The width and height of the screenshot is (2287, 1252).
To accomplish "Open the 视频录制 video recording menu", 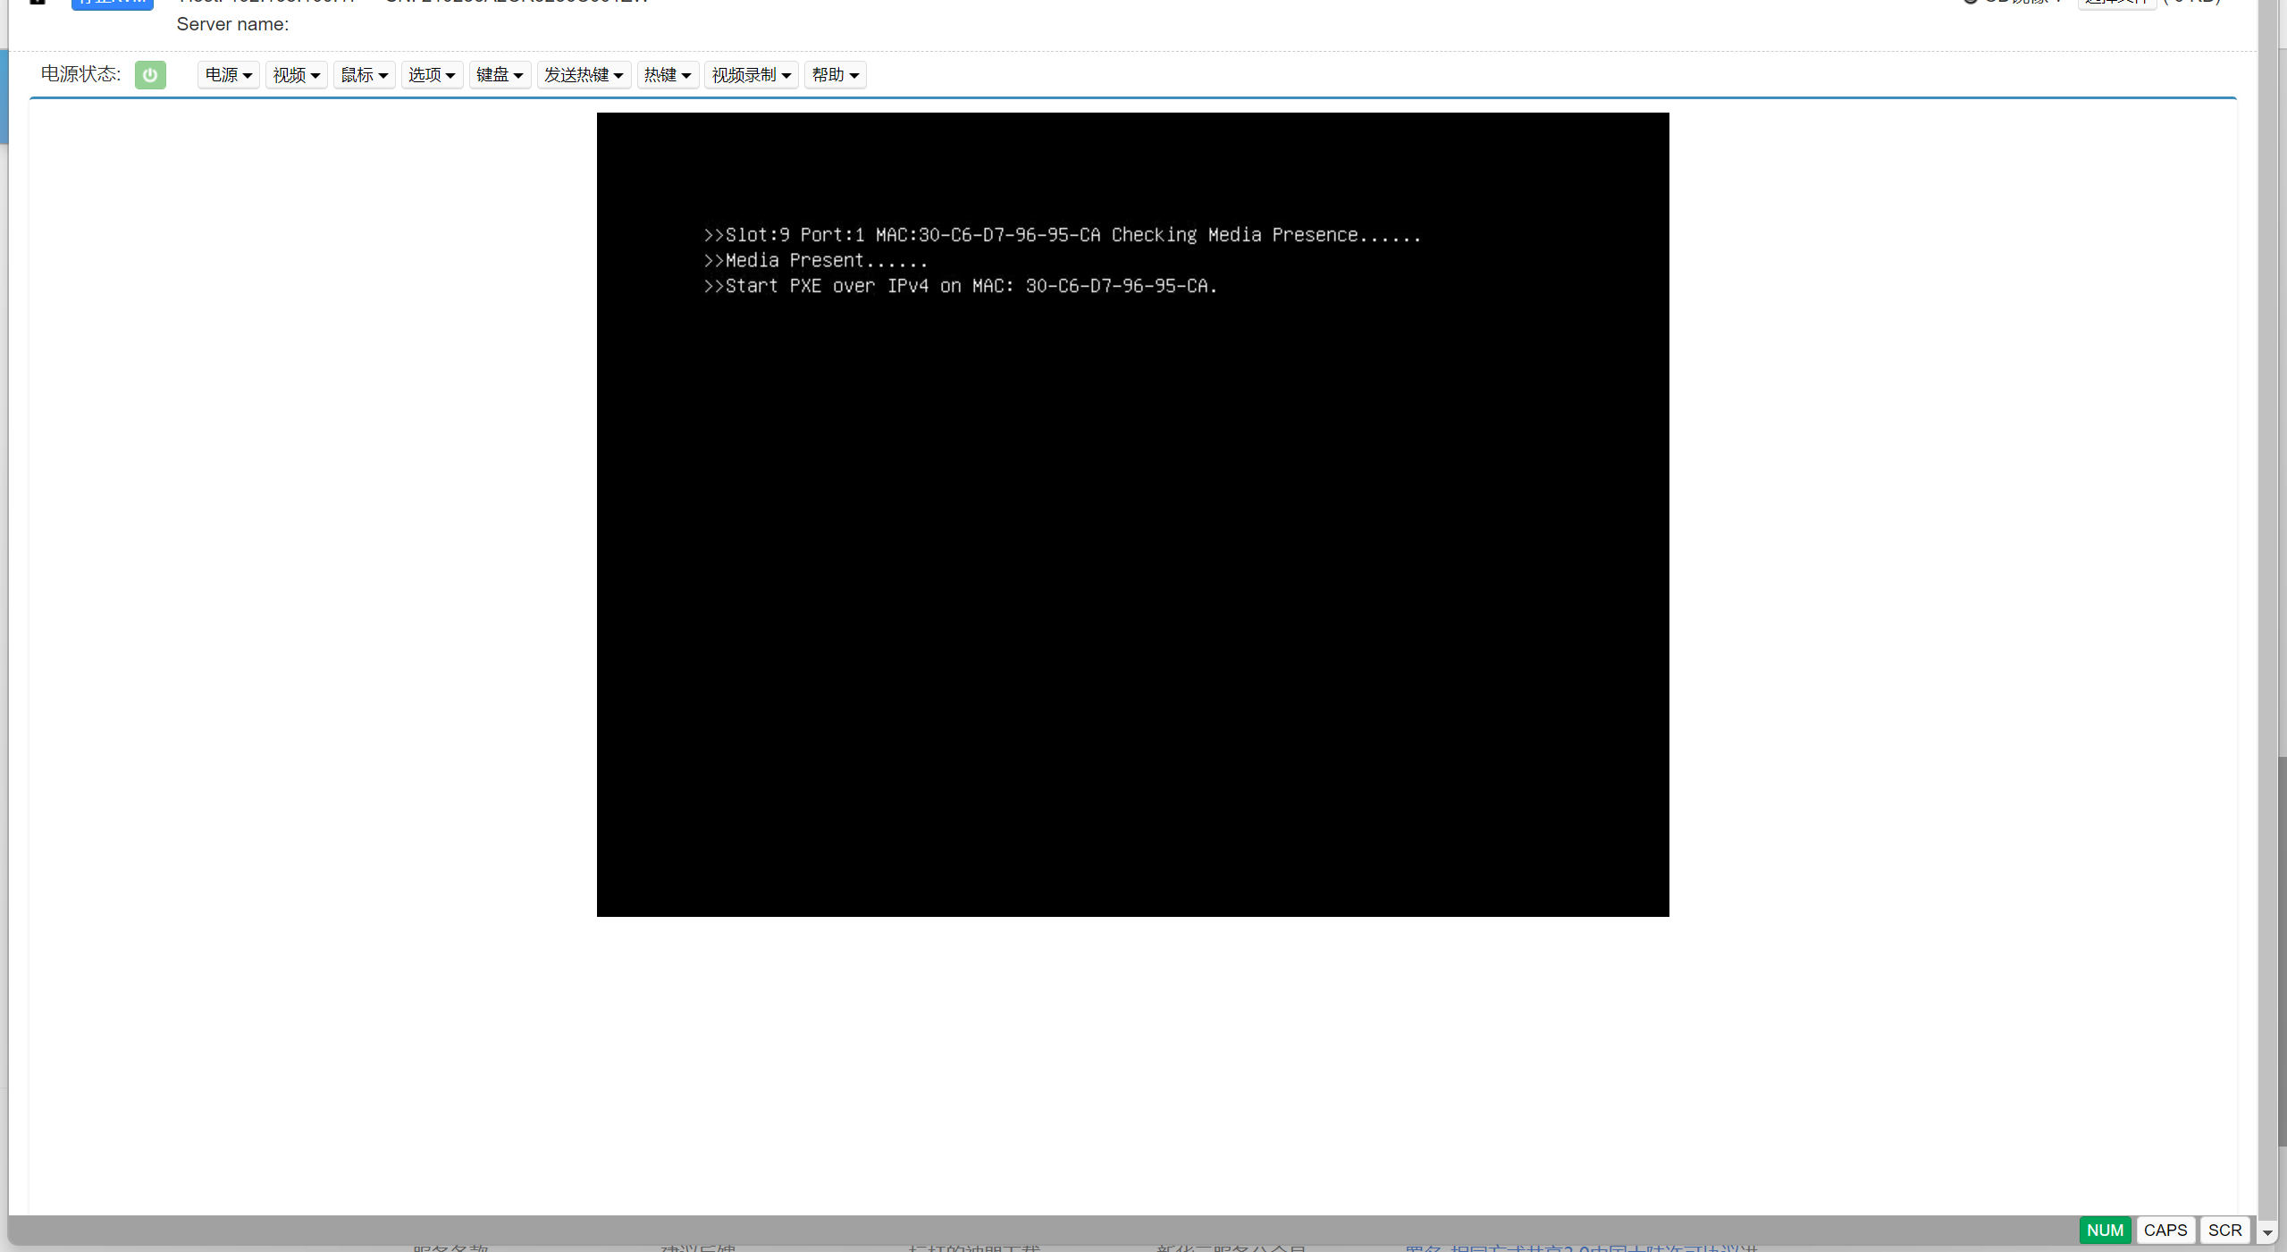I will pyautogui.click(x=751, y=75).
